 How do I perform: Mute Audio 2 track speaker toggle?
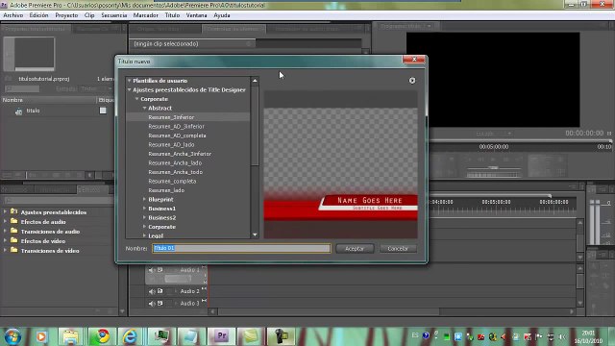tap(152, 291)
